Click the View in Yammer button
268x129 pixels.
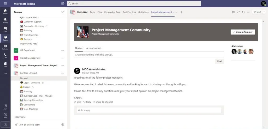point(243,32)
